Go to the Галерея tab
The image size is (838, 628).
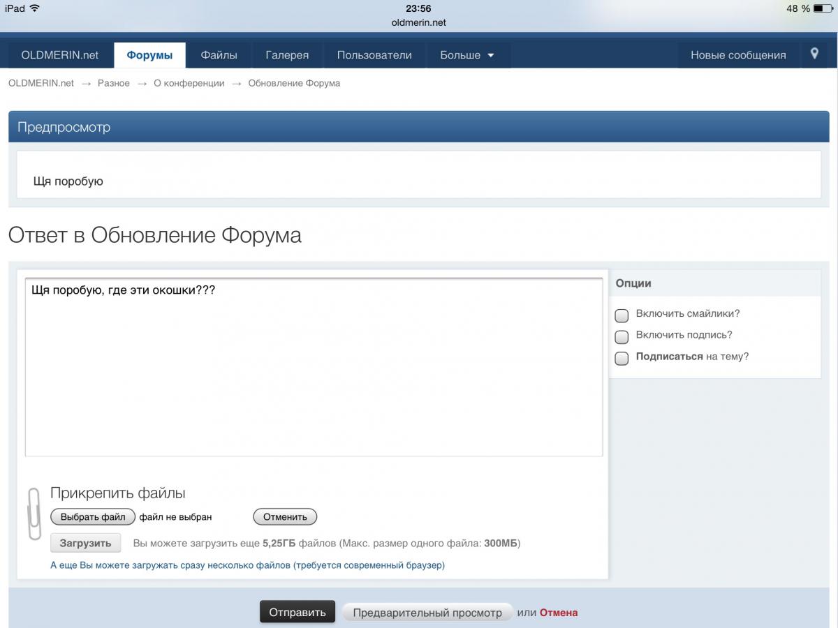(287, 55)
